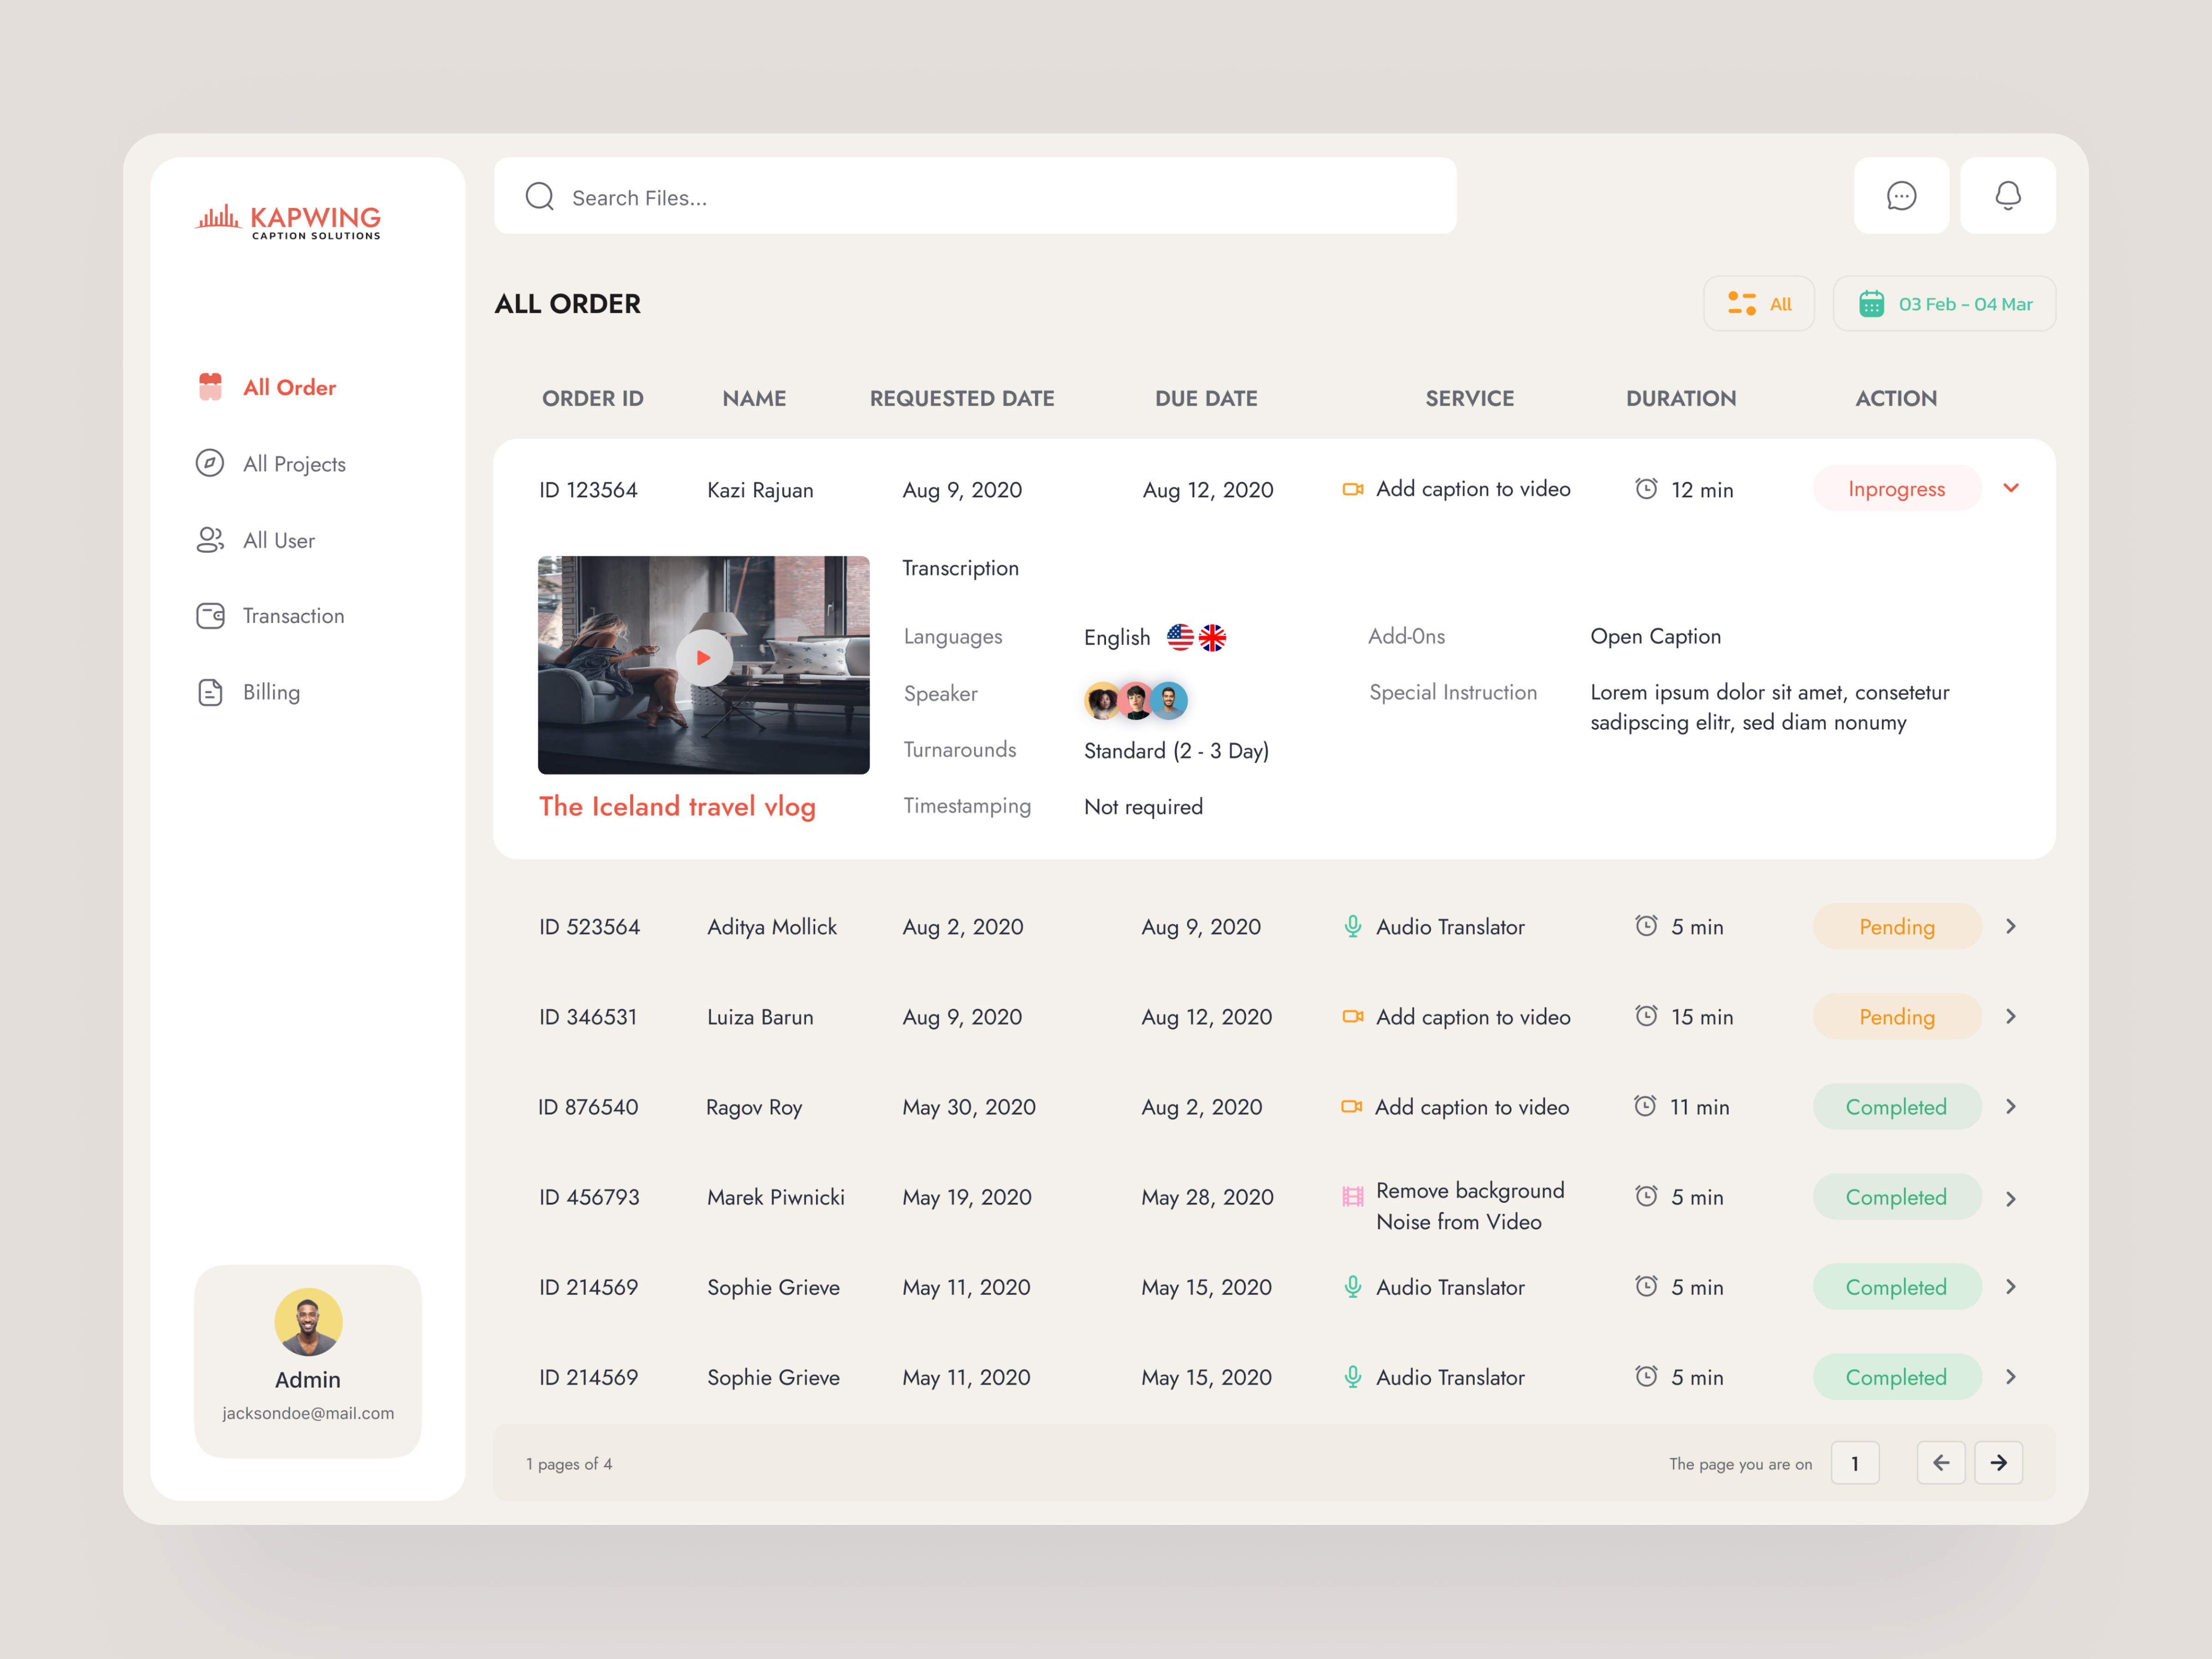Click clock icon next to 12 min
The image size is (2212, 1659).
(1646, 488)
